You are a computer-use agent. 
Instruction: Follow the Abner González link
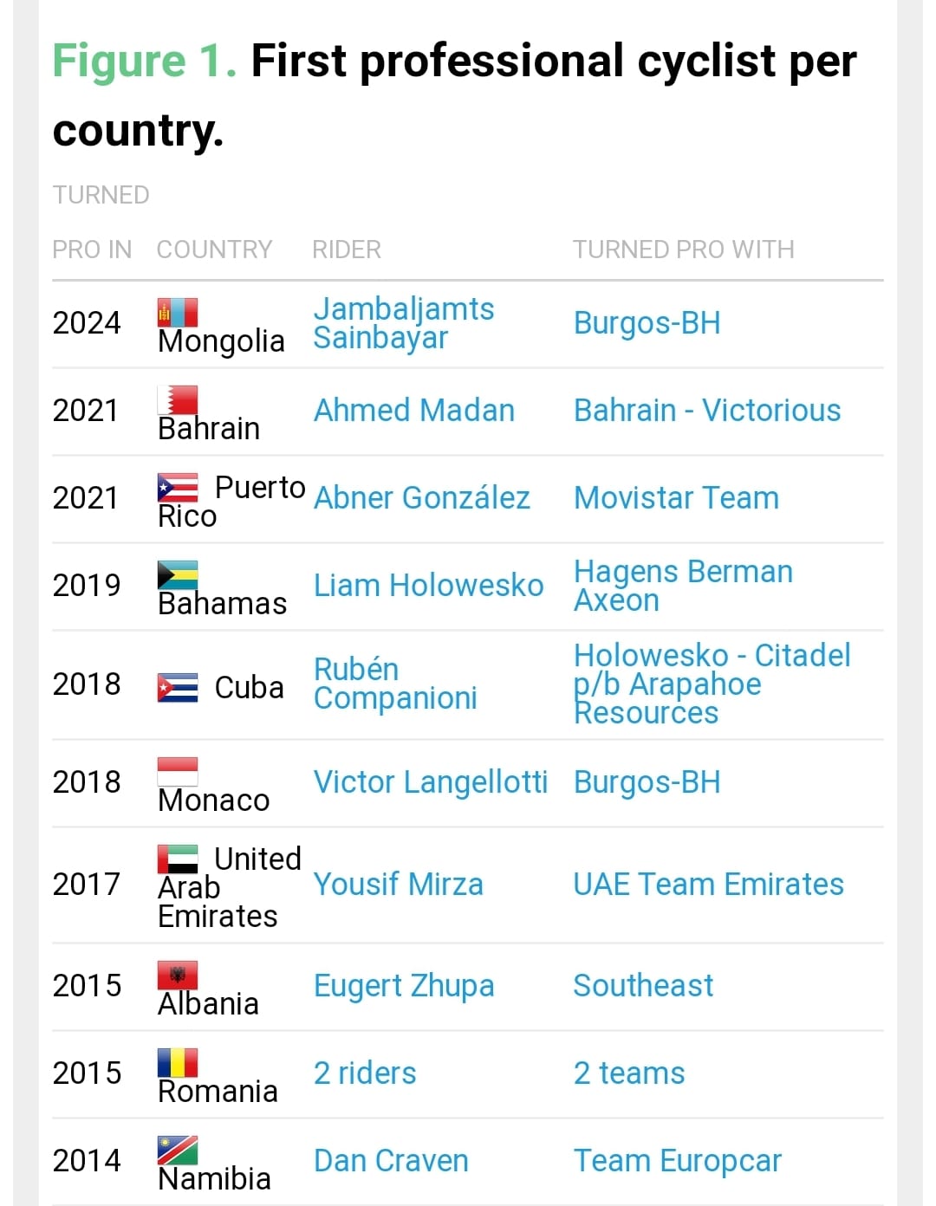(422, 498)
